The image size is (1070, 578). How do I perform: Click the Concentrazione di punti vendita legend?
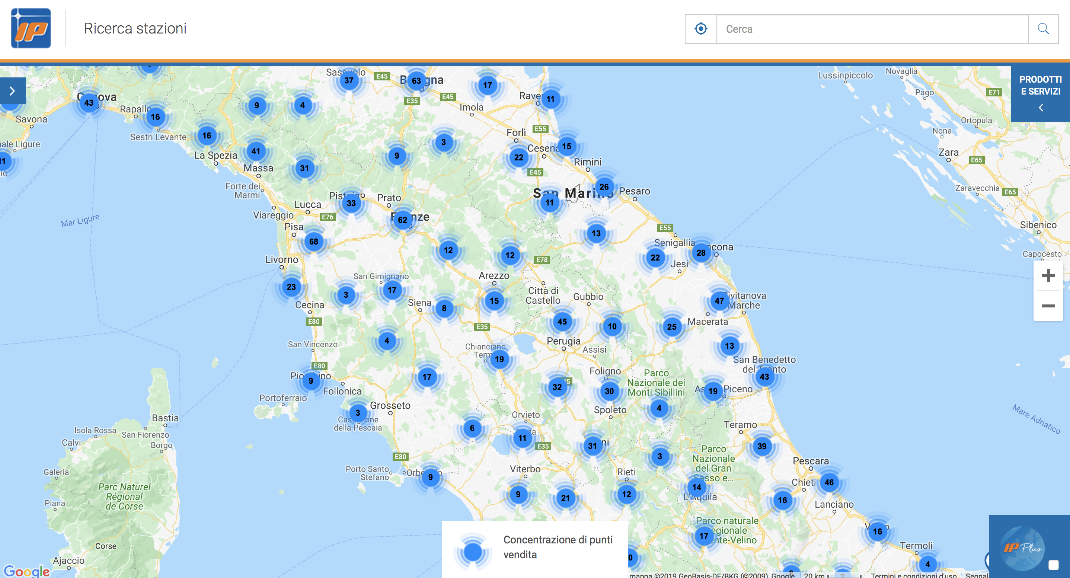click(534, 549)
